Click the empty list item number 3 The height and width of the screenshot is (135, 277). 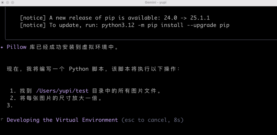coord(10,105)
